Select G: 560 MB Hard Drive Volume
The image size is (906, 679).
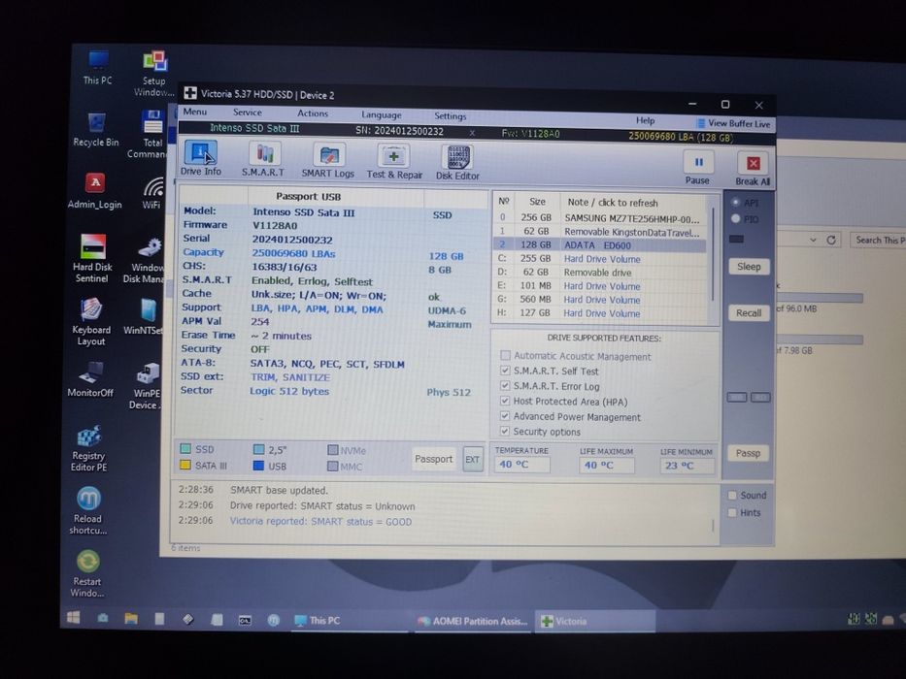point(600,299)
